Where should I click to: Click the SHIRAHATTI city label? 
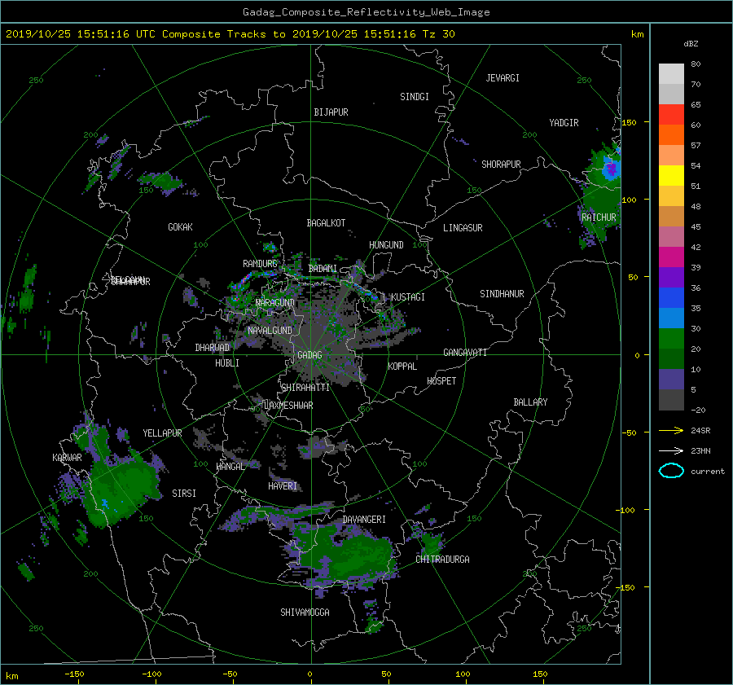pos(305,388)
